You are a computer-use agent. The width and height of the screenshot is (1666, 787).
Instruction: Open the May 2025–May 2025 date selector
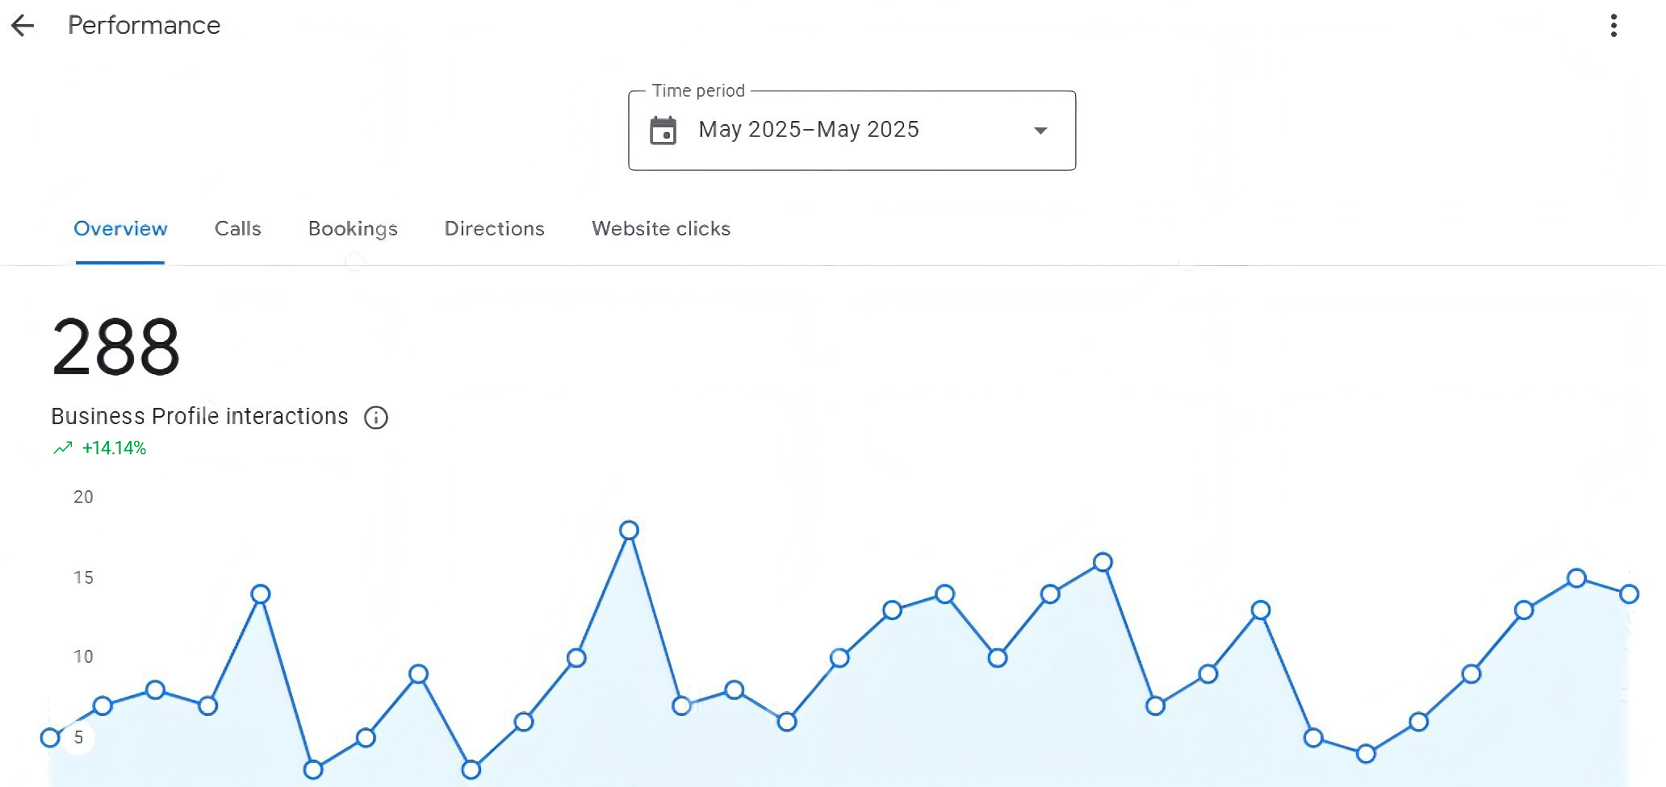[x=809, y=130]
